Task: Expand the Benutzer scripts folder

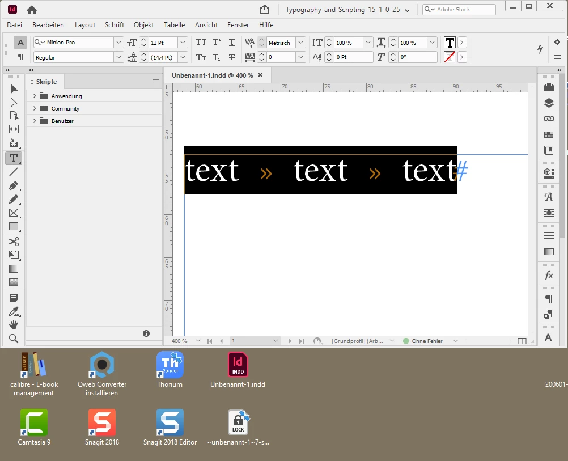Action: tap(35, 121)
